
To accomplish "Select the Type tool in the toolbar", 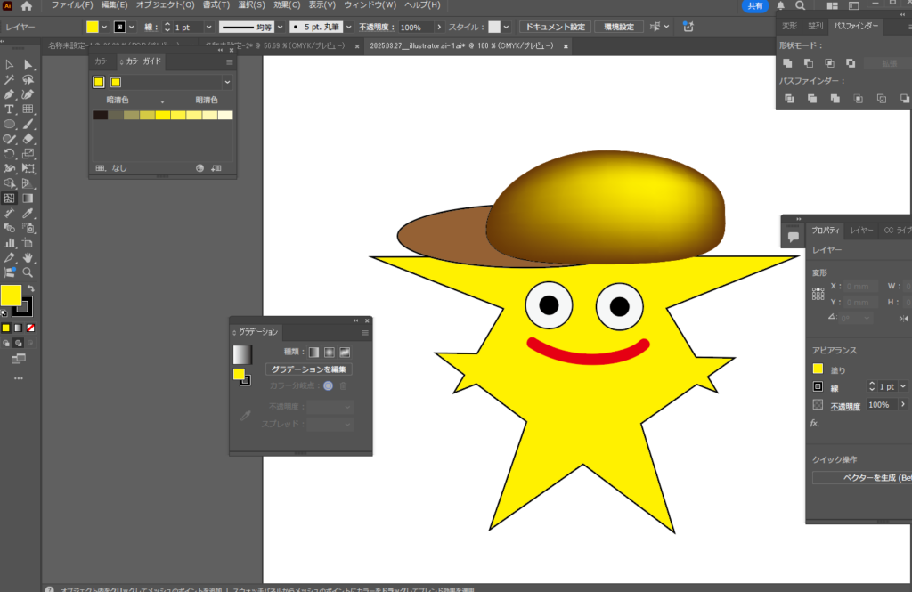I will [x=9, y=109].
